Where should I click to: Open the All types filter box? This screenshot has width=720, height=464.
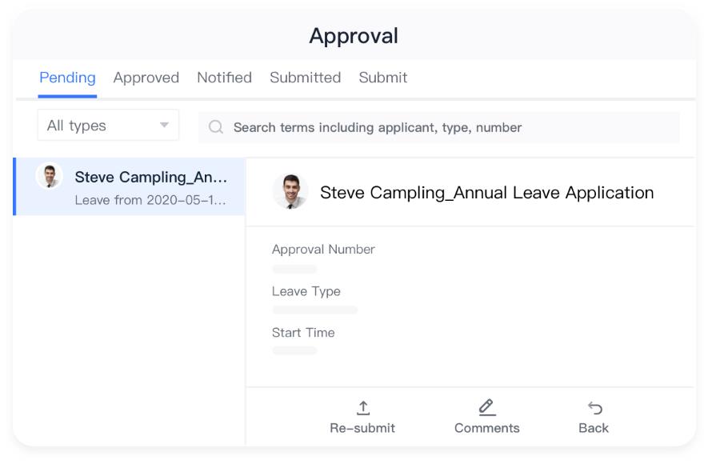coord(108,125)
